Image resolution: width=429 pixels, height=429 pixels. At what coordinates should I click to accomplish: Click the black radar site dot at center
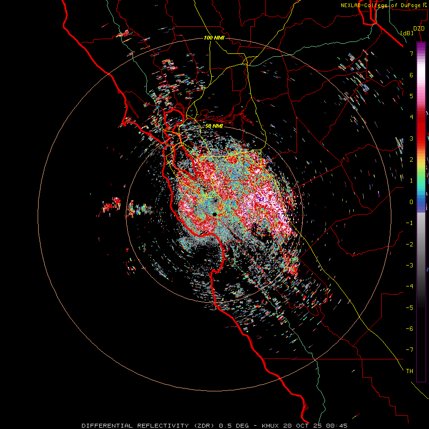214,214
